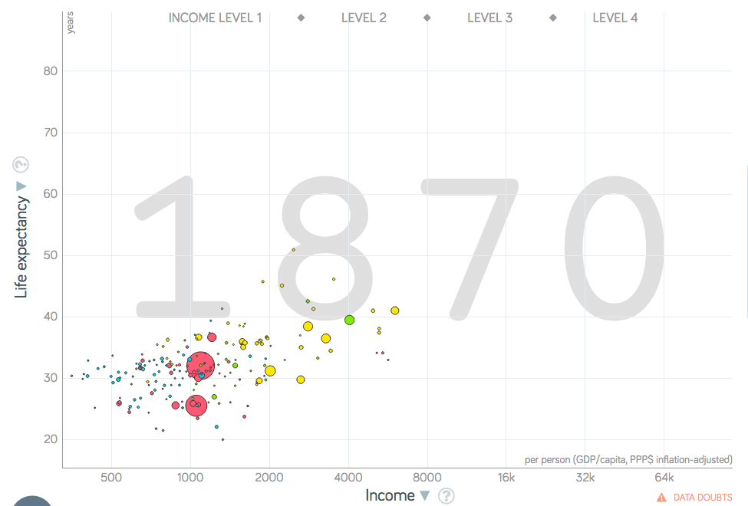Click the rightmost yellow bubble near 41 years
This screenshot has height=506, width=748.
tap(395, 310)
